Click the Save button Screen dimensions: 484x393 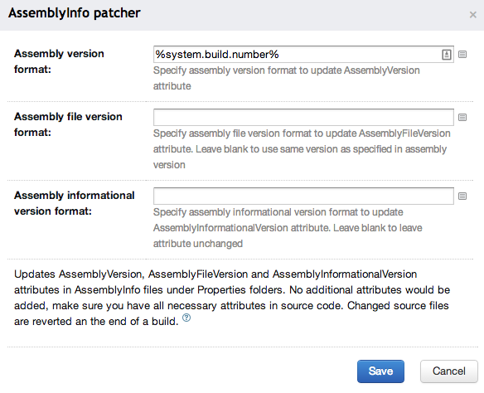380,371
